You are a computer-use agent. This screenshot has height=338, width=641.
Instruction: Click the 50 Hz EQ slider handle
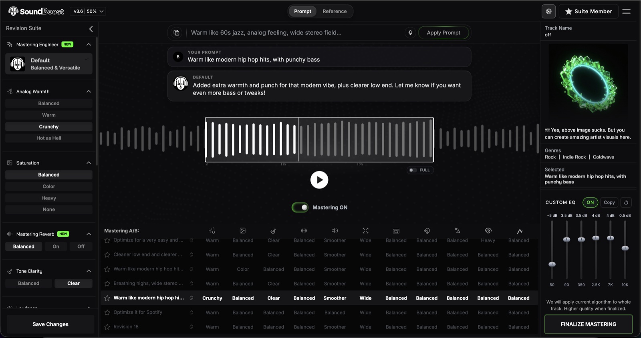552,264
